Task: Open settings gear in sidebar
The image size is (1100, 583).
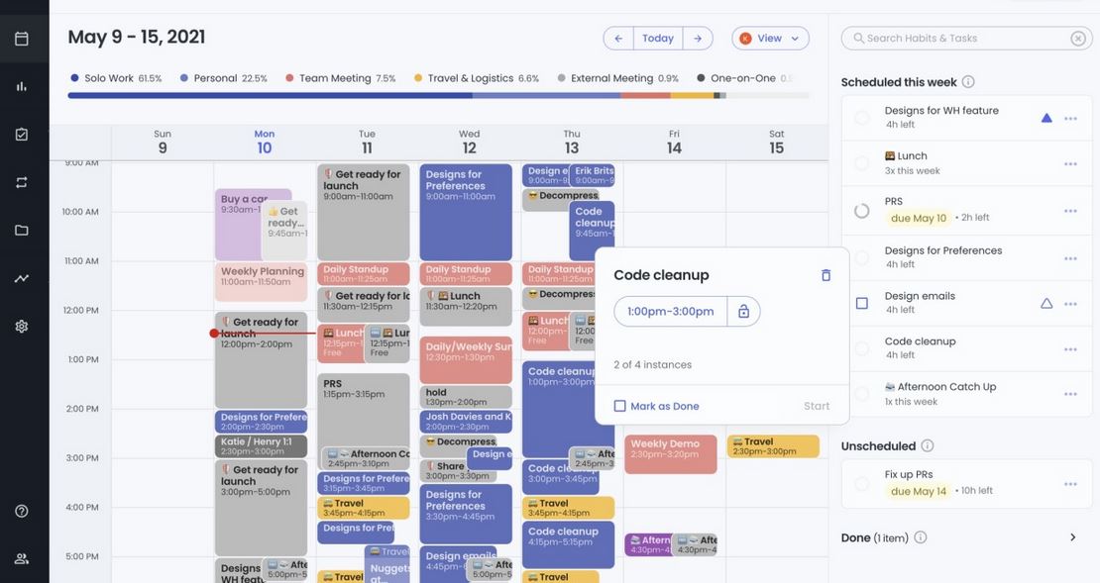Action: click(22, 326)
